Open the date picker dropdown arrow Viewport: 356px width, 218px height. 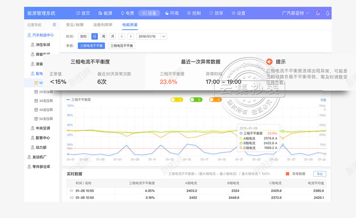(x=164, y=36)
